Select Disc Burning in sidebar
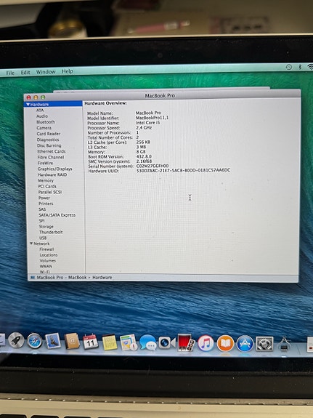313x418 pixels. pyautogui.click(x=49, y=145)
